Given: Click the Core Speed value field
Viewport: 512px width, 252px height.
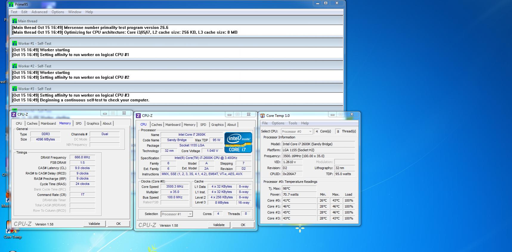Looking at the screenshot, I should pyautogui.click(x=175, y=187).
